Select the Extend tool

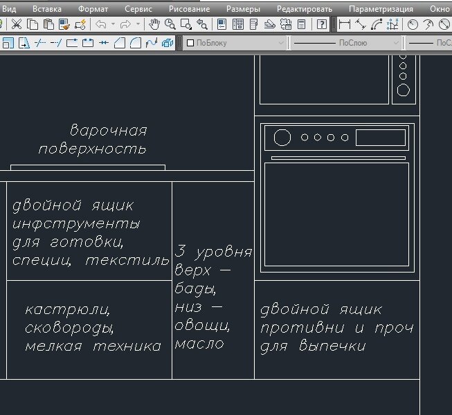point(56,43)
